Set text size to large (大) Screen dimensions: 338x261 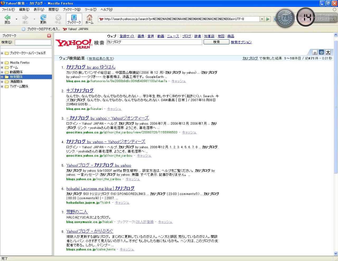point(328,52)
